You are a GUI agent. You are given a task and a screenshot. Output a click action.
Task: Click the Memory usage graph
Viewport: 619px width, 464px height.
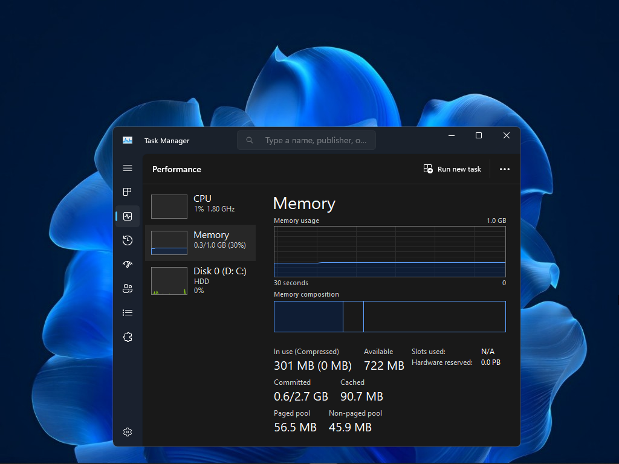point(390,251)
